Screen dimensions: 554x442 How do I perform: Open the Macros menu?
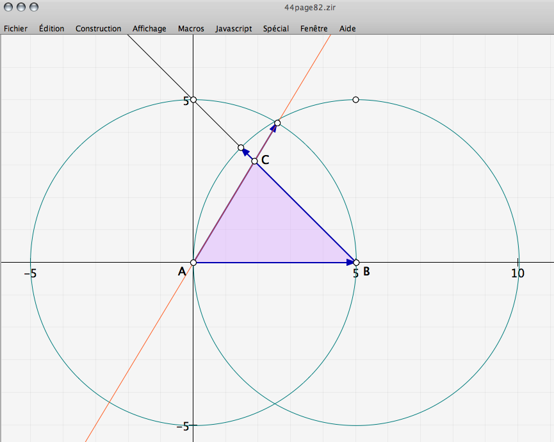point(191,28)
